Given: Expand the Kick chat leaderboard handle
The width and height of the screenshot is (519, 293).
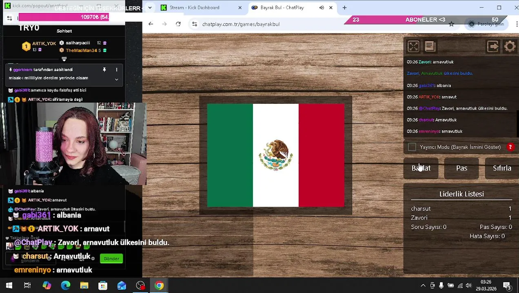Looking at the screenshot, I should point(64,59).
